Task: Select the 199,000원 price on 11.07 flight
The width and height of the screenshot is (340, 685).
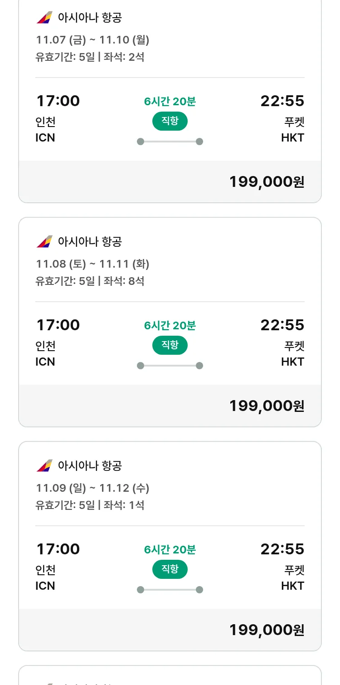Action: coord(267,182)
